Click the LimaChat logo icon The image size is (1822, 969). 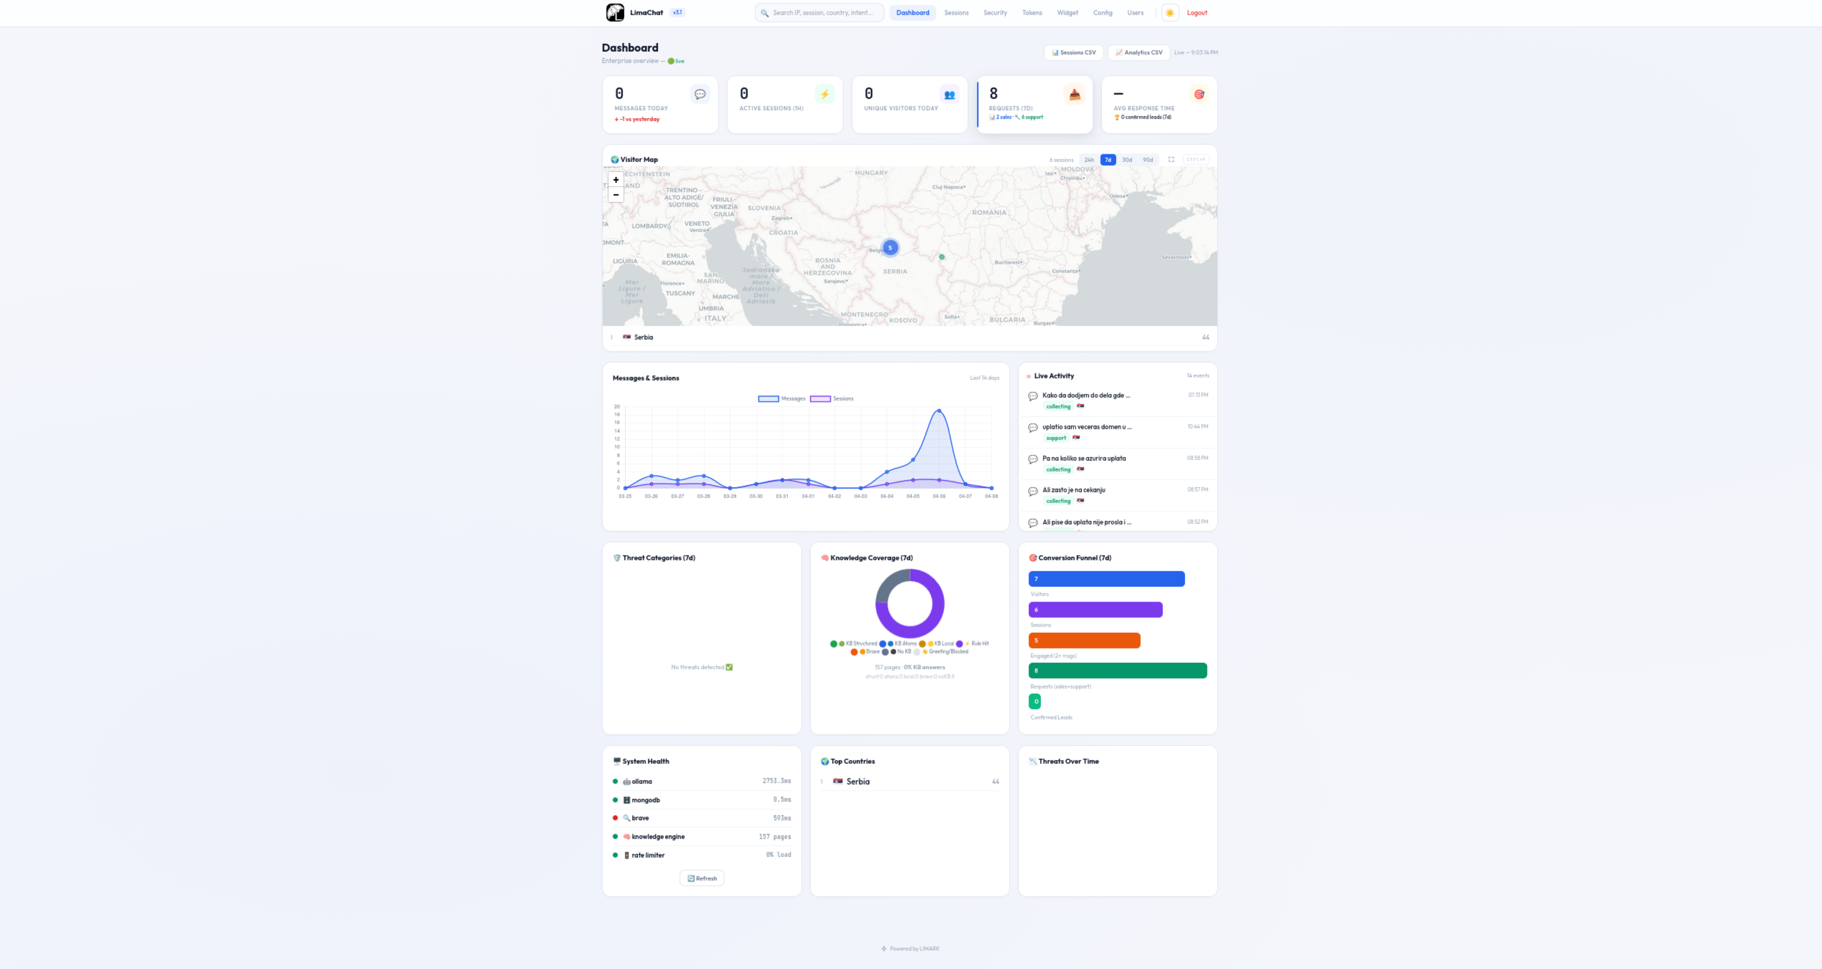(x=615, y=12)
